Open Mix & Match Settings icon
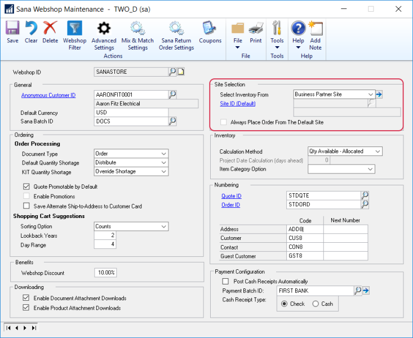The width and height of the screenshot is (413, 338). pyautogui.click(x=137, y=28)
